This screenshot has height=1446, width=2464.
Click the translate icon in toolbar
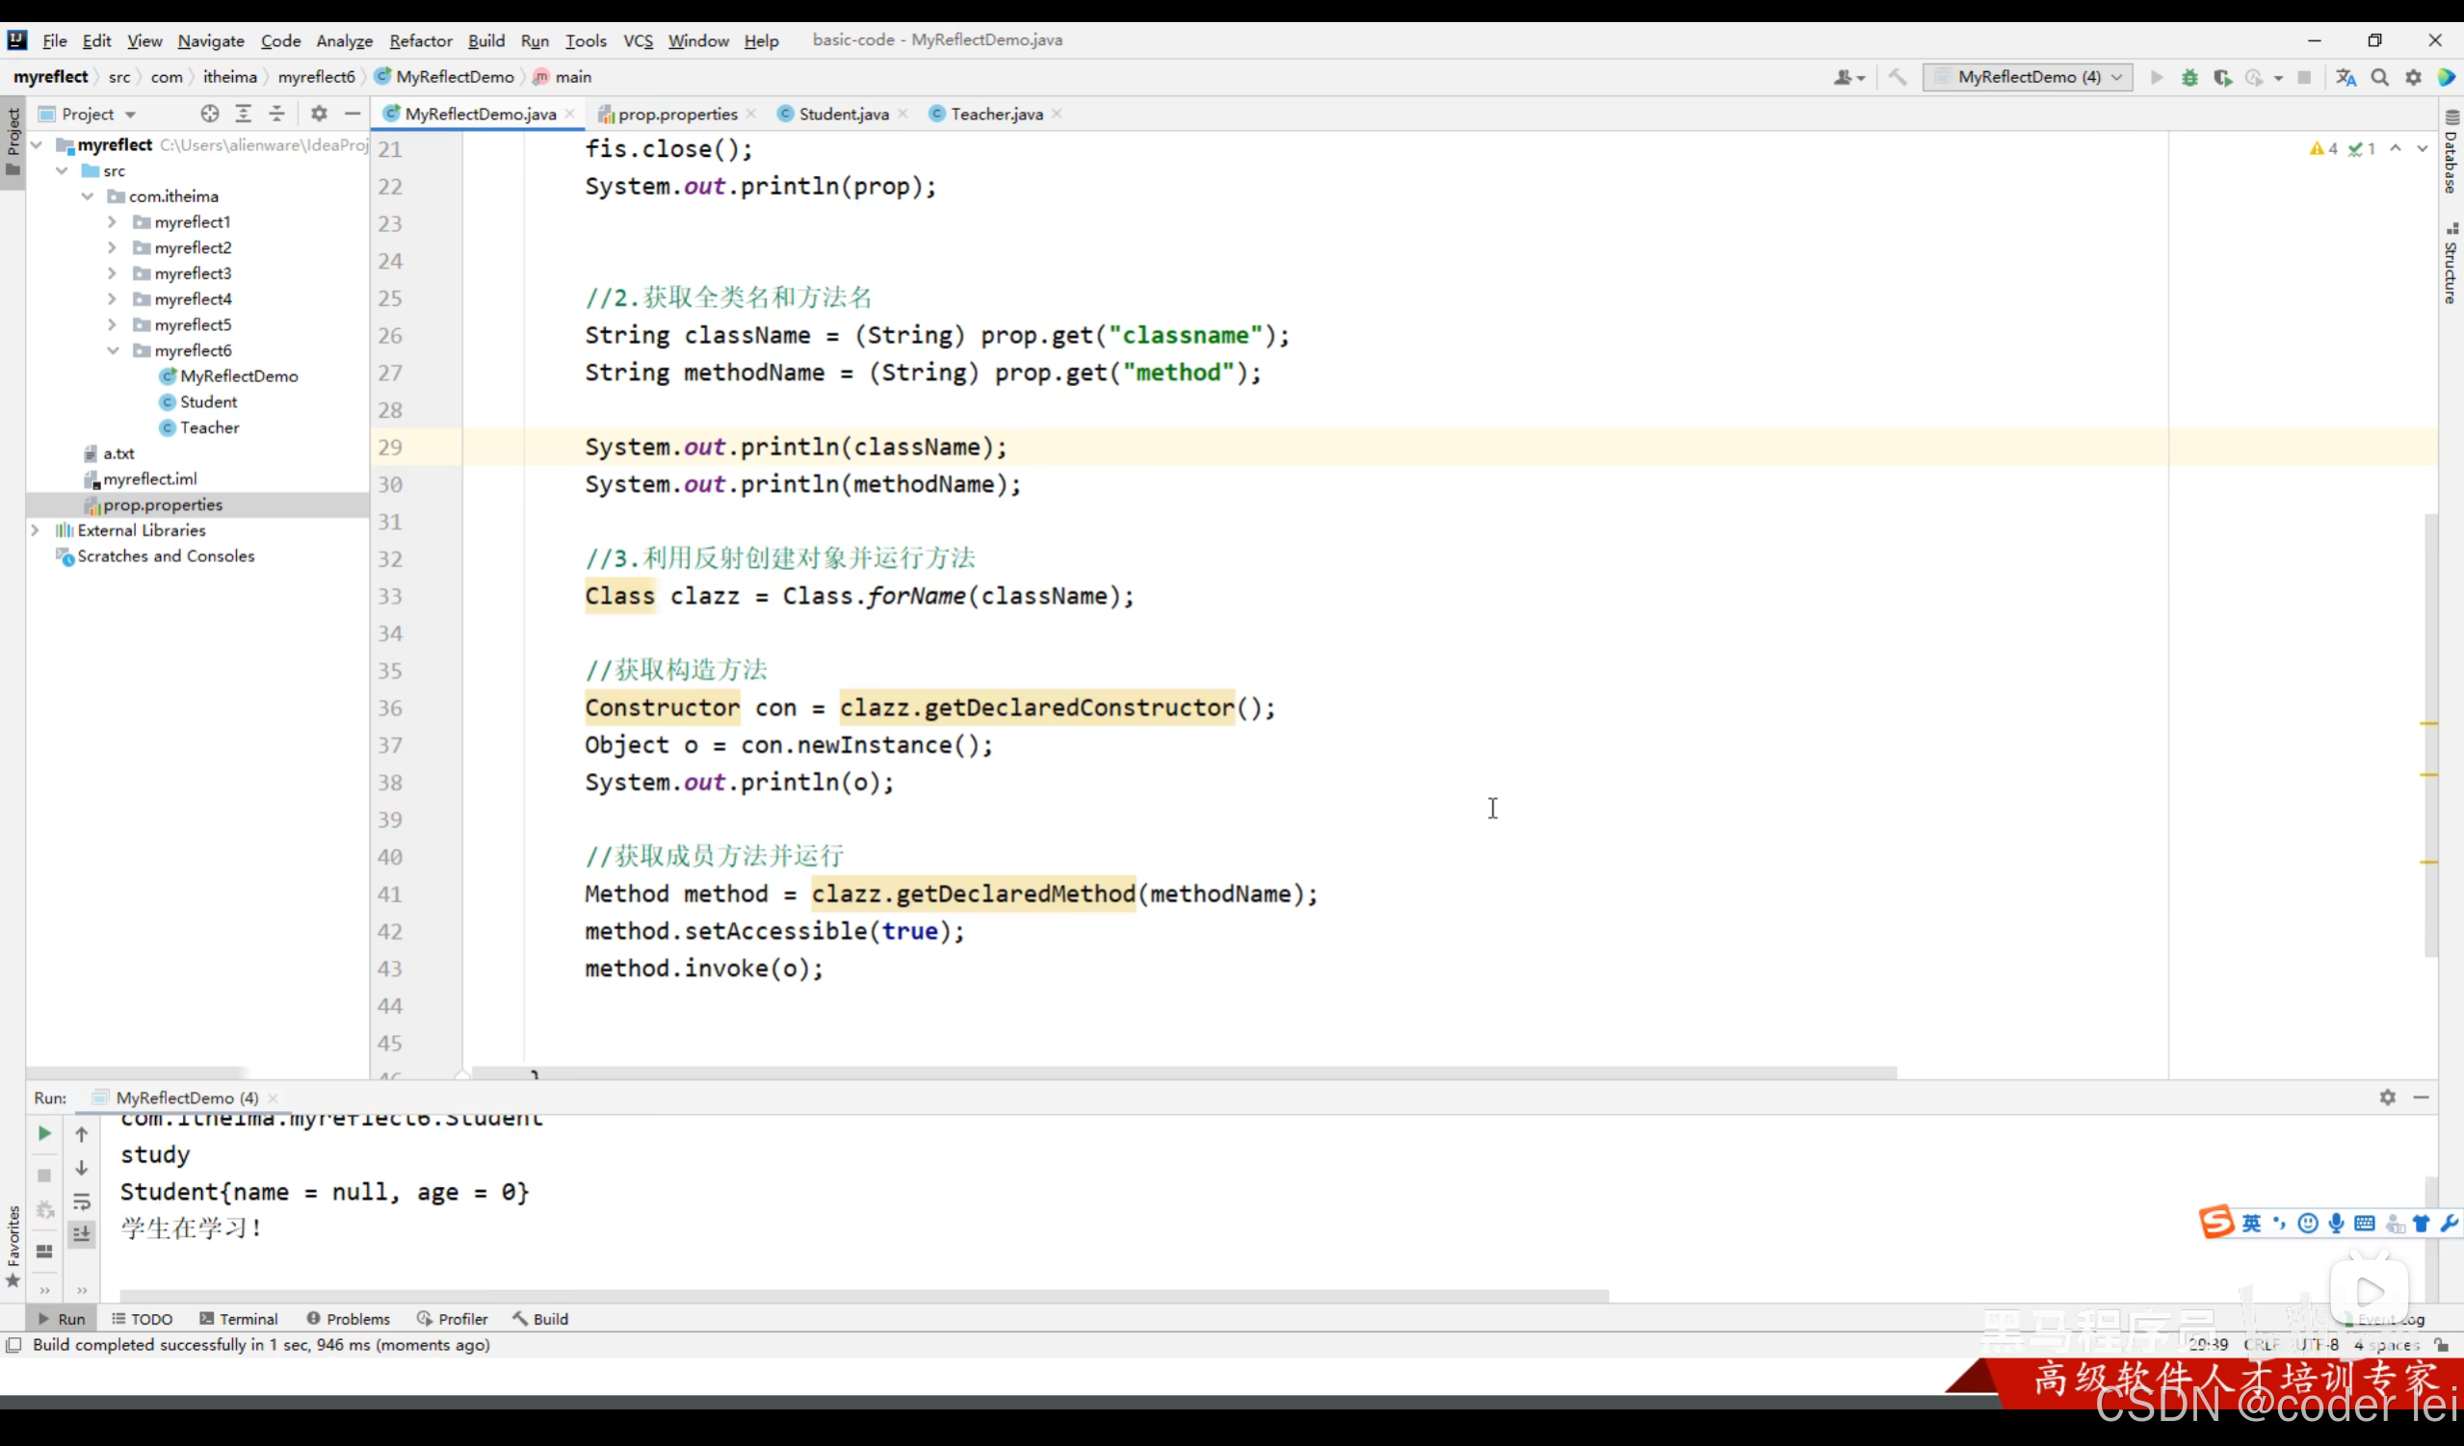[x=2346, y=77]
